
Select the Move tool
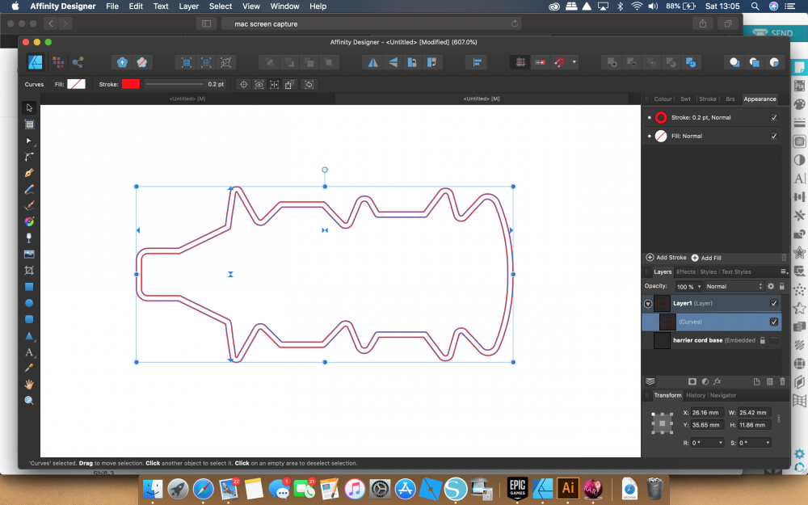29,107
